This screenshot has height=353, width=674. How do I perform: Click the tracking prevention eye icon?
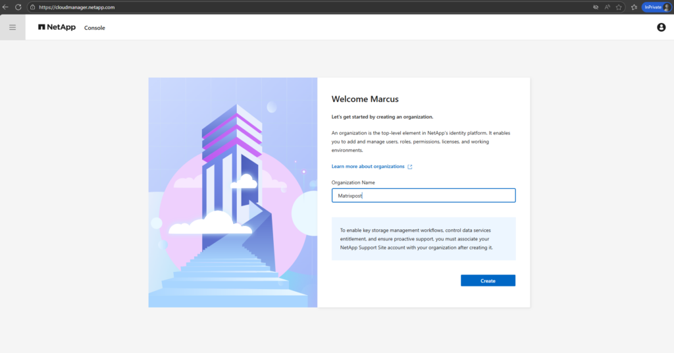click(596, 7)
